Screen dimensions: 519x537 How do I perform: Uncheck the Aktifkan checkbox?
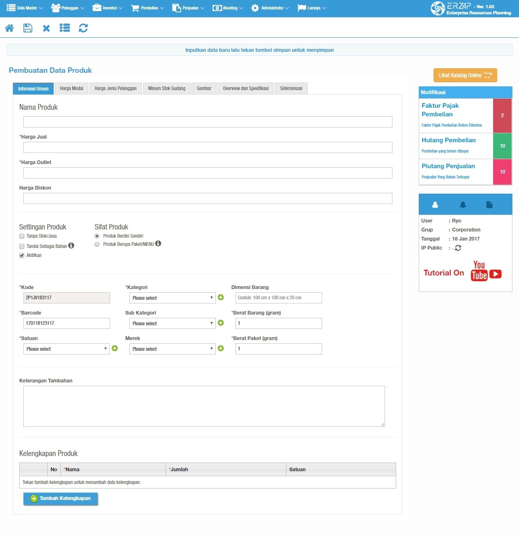click(x=22, y=255)
